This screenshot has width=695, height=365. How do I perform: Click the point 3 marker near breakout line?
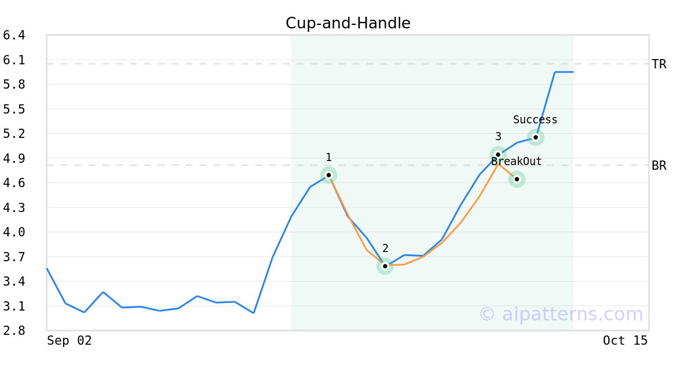[x=498, y=155]
